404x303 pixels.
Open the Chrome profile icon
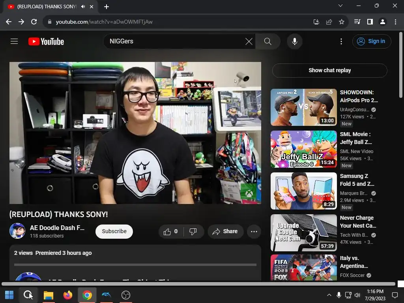383,22
